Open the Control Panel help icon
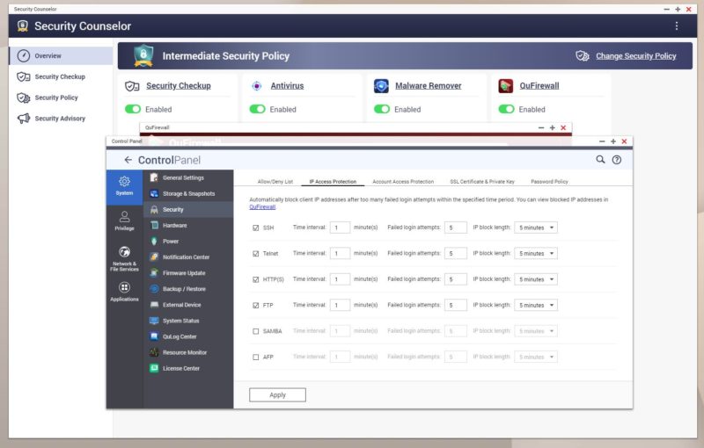704x448 pixels. click(x=617, y=160)
